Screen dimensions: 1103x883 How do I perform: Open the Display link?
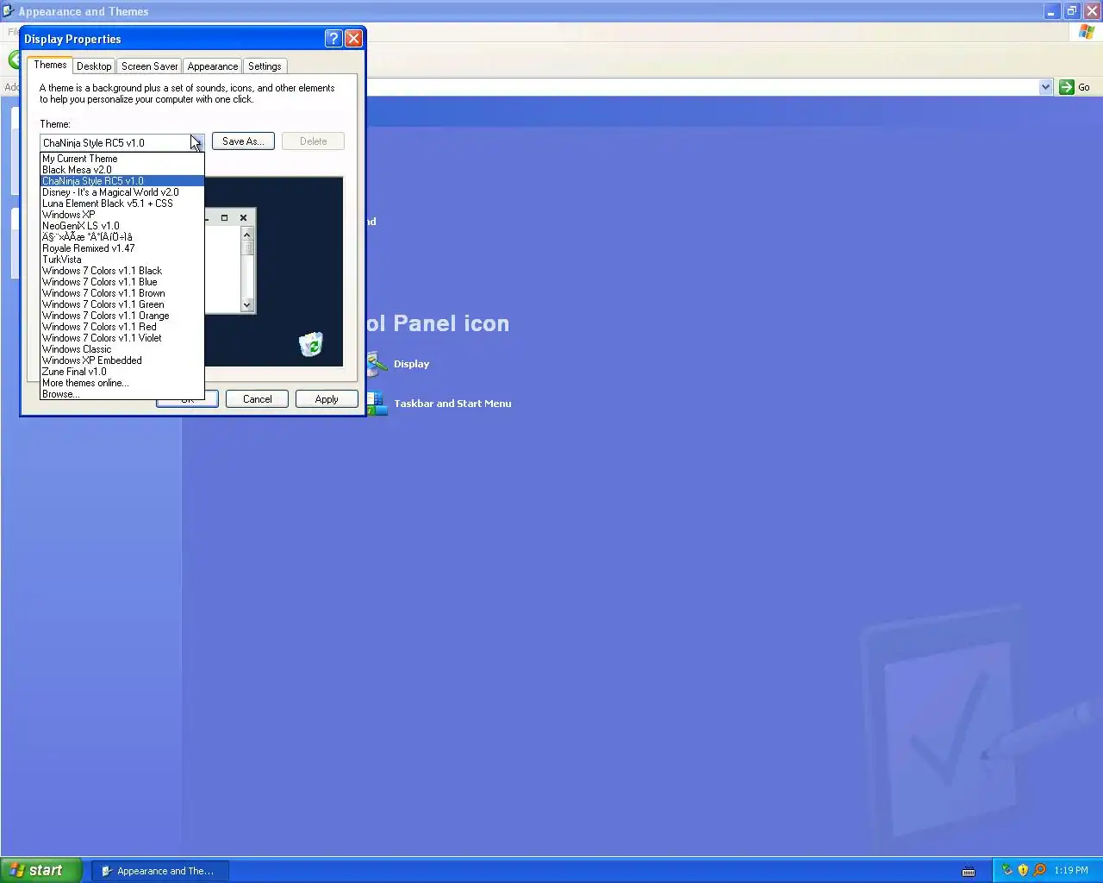[411, 364]
